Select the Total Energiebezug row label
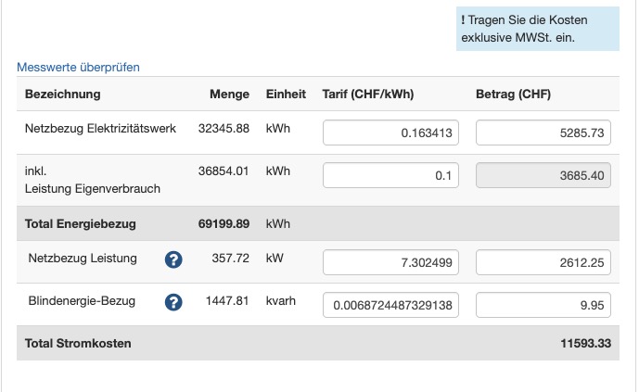The image size is (639, 392). 81,223
